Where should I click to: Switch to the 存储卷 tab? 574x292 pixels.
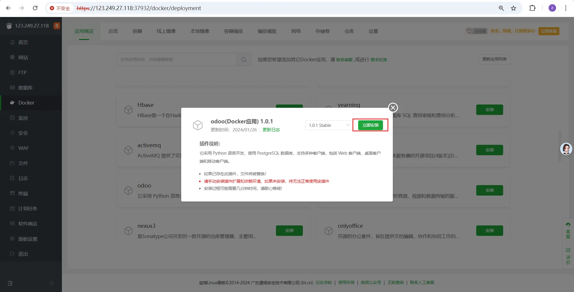pos(323,31)
